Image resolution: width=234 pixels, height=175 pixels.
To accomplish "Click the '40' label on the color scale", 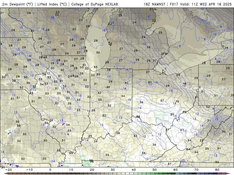I will coord(134,170).
